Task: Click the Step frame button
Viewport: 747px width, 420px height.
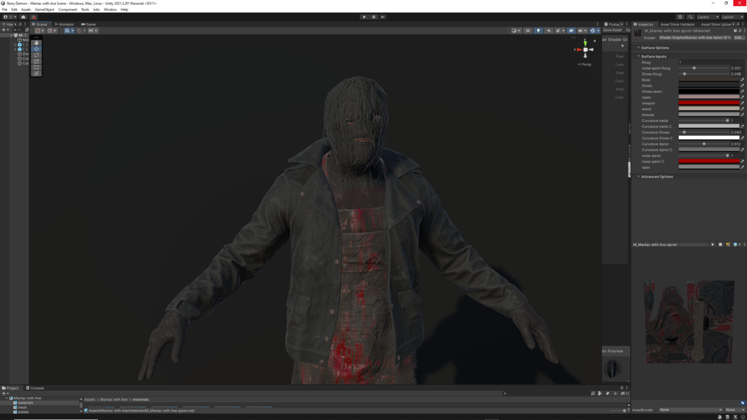Action: (x=382, y=17)
